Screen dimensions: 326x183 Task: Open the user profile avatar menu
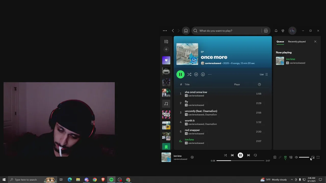(292, 31)
